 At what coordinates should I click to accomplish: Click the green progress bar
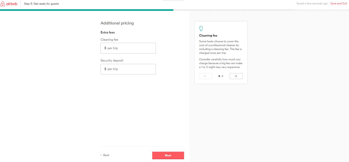tap(87, 10)
